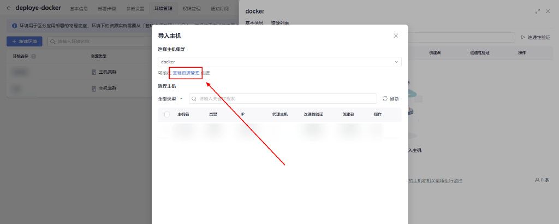Screen dimensions: 559x224
Task: Switch to the 权限管理 tab
Action: click(192, 9)
